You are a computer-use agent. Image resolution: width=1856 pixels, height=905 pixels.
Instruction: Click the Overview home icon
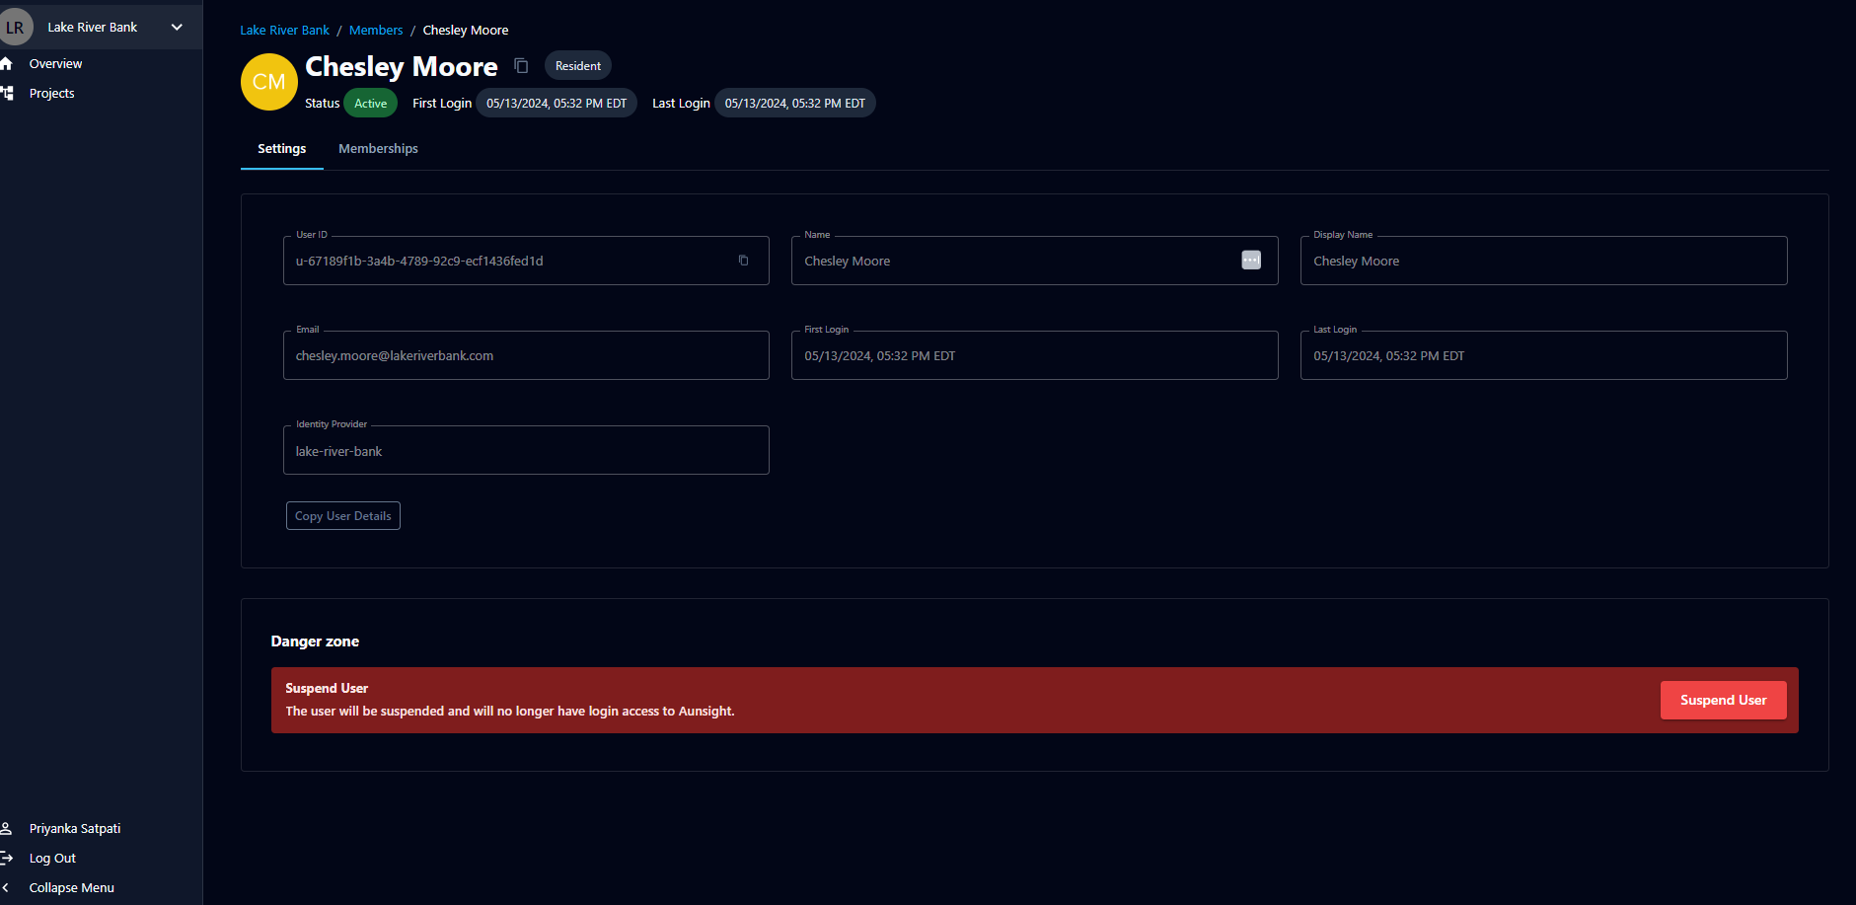click(x=6, y=63)
